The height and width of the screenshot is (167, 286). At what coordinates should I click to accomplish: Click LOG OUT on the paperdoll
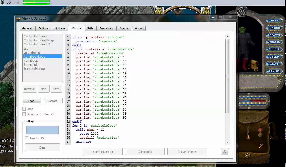pos(274,35)
